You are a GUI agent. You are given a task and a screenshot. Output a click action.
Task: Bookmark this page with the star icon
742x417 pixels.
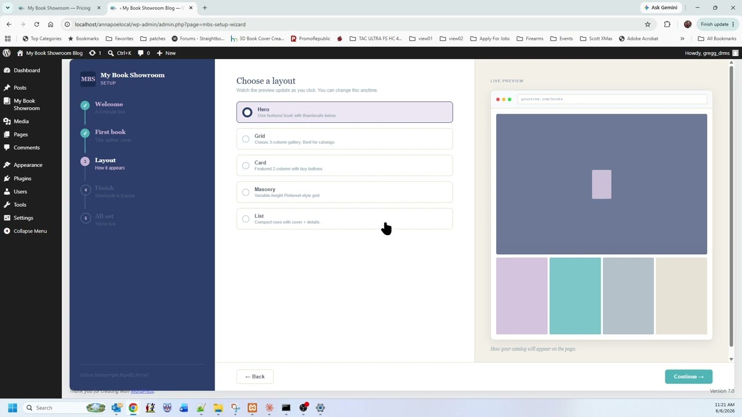pyautogui.click(x=648, y=24)
